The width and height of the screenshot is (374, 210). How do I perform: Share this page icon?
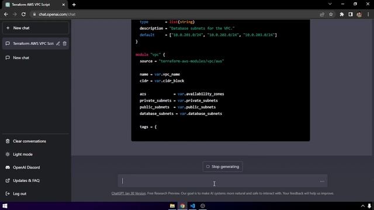coord(322,14)
